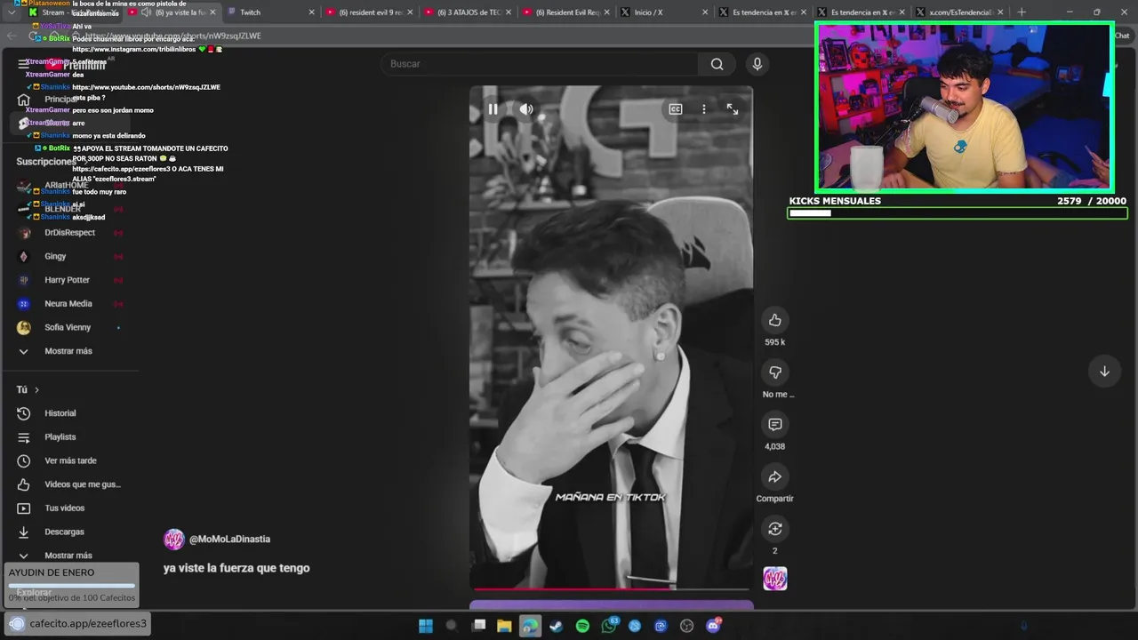Close the Twitch browser tab
The width and height of the screenshot is (1138, 640).
pyautogui.click(x=311, y=12)
